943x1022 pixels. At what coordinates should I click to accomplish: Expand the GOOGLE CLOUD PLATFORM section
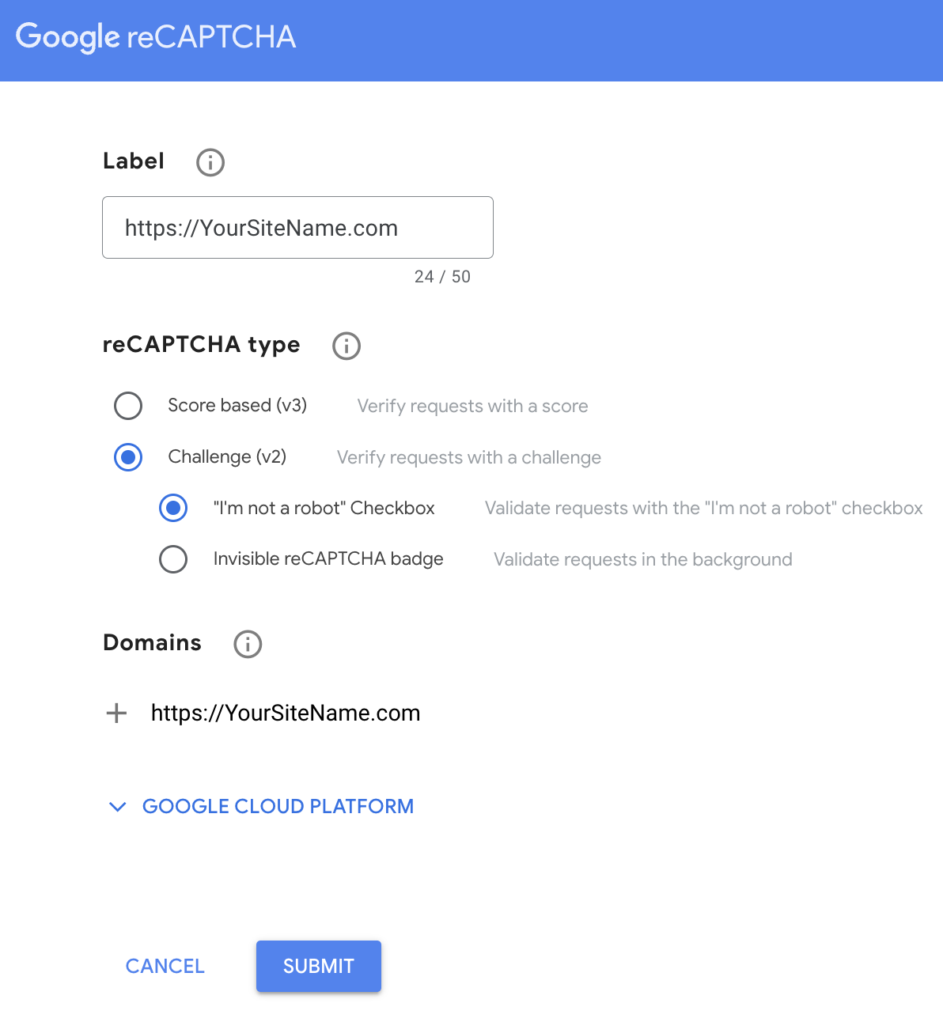(x=278, y=806)
